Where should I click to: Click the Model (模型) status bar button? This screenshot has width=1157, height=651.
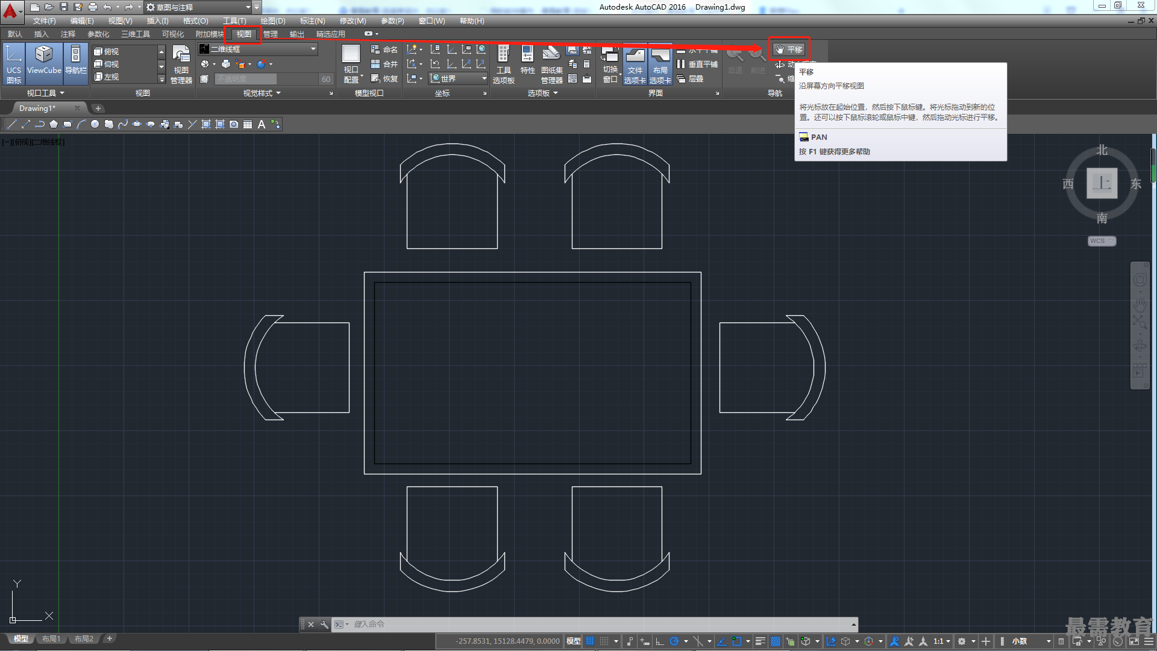click(574, 641)
